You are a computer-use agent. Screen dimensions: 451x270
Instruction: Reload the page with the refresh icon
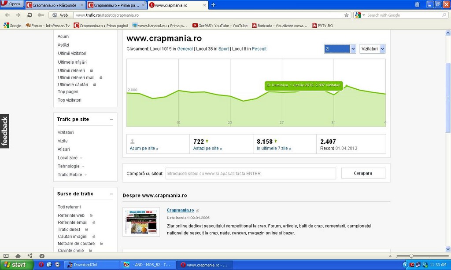tap(30, 15)
